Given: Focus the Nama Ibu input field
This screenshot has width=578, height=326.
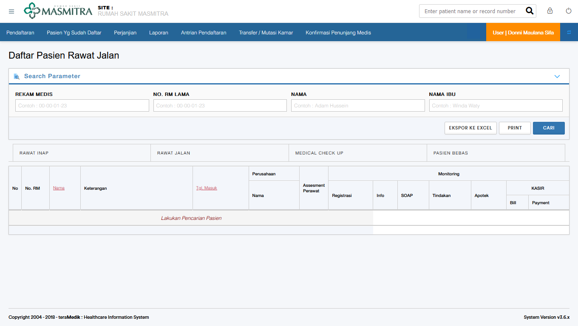Looking at the screenshot, I should coord(496,106).
